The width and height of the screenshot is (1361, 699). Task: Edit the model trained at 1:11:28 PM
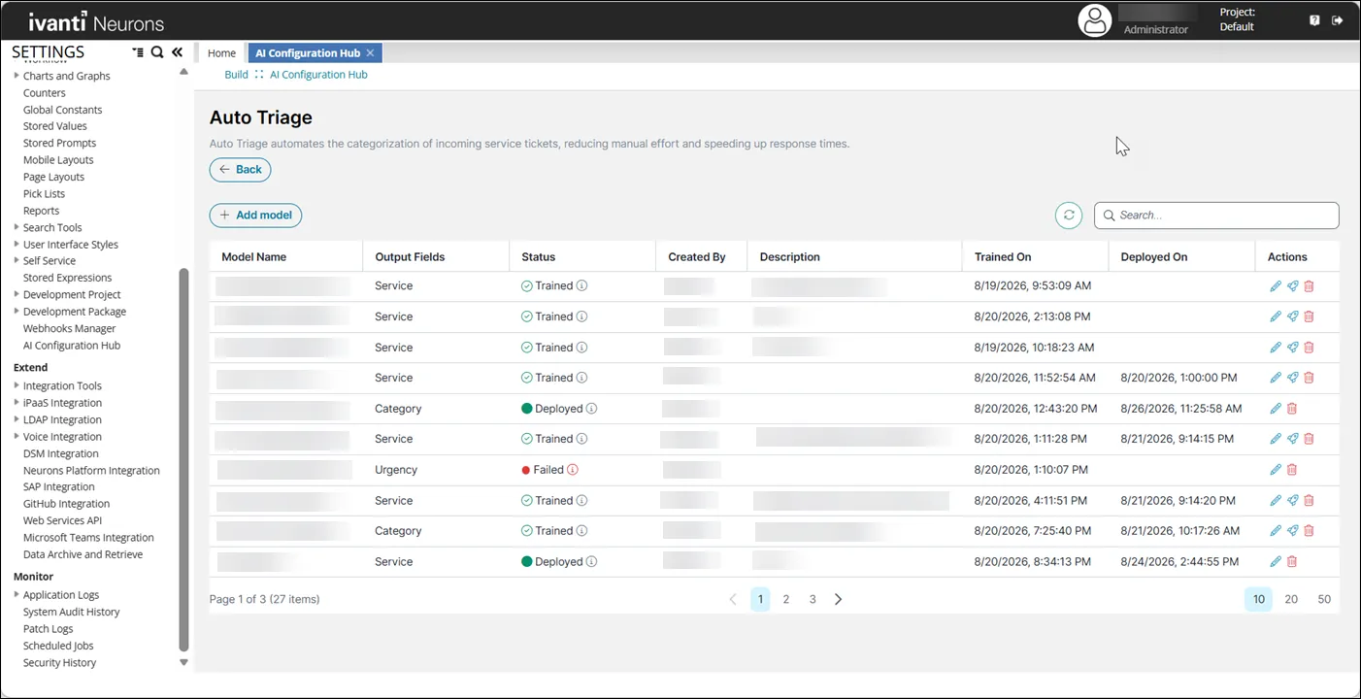click(x=1276, y=439)
